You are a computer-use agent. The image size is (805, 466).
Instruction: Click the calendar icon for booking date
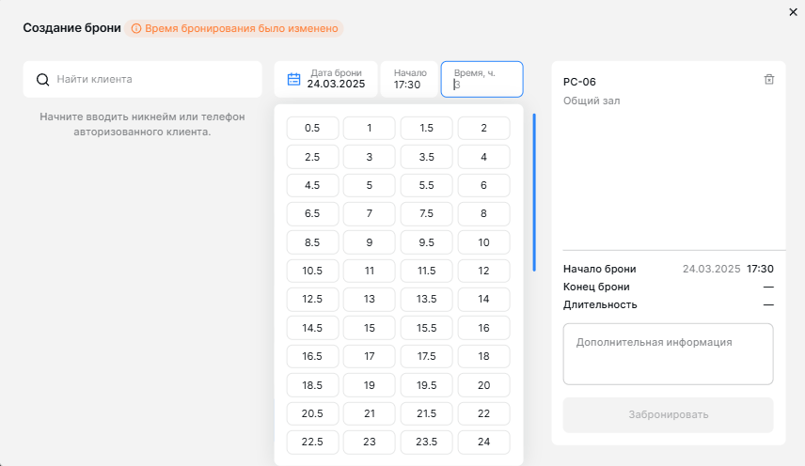click(x=293, y=79)
